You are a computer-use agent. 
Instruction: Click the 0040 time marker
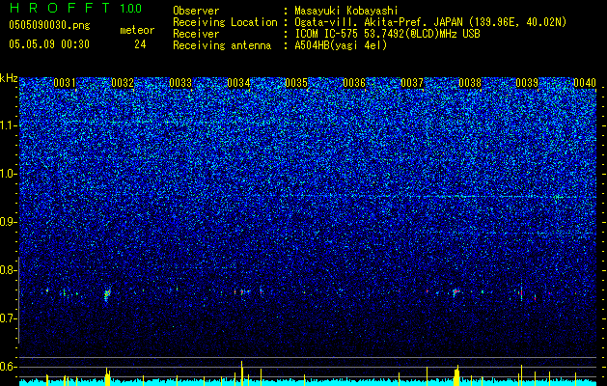(x=585, y=83)
